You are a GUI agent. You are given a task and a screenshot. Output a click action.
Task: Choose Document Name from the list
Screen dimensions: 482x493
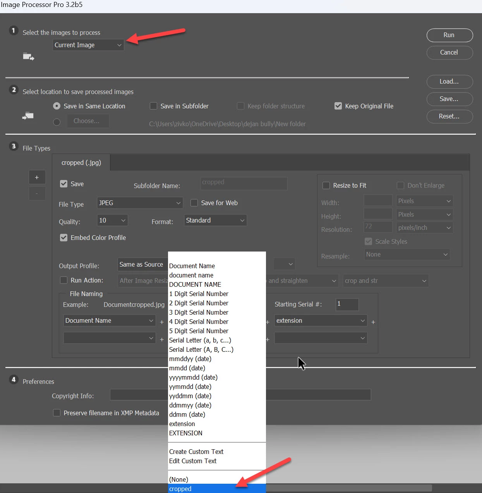217,266
